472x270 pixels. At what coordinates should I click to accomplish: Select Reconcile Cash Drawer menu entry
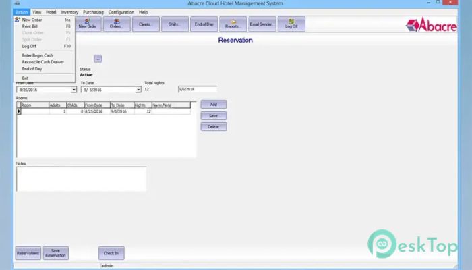tap(45, 62)
